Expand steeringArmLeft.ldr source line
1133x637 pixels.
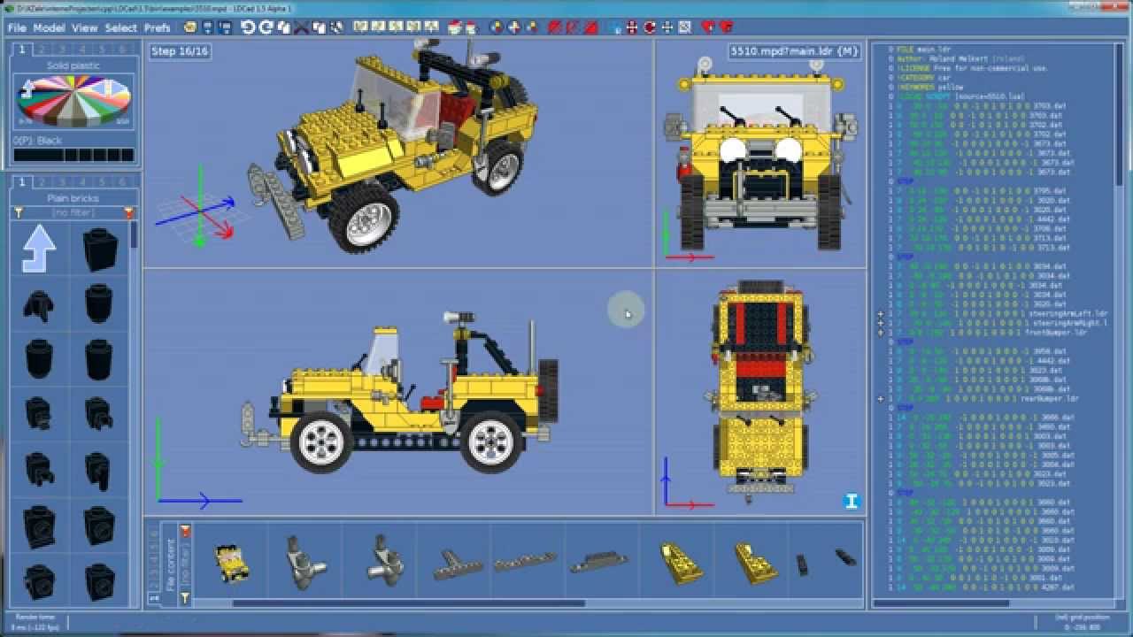tap(881, 314)
